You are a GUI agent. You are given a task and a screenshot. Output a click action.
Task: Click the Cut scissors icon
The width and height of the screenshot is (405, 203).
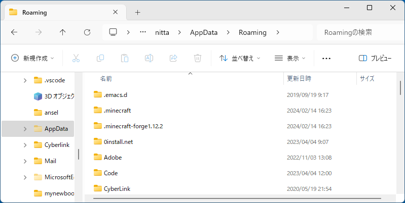click(76, 58)
